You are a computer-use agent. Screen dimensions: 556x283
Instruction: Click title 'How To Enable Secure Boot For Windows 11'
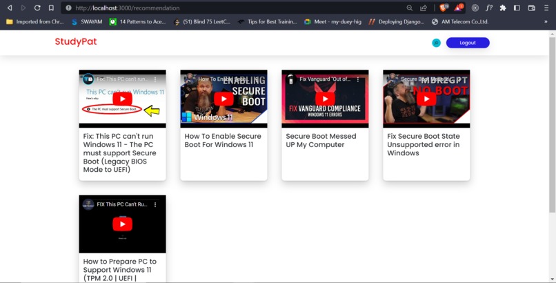[x=223, y=140]
